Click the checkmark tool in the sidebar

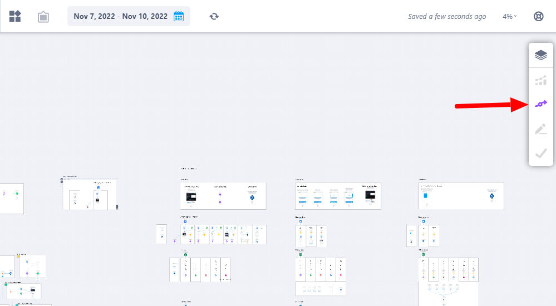point(541,154)
